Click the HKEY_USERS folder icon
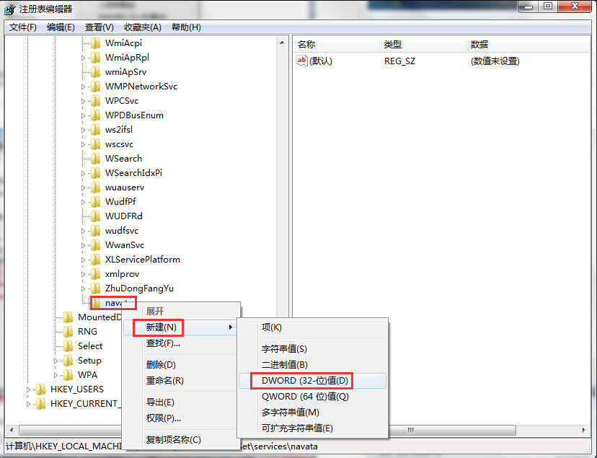This screenshot has height=458, width=597. pos(41,389)
